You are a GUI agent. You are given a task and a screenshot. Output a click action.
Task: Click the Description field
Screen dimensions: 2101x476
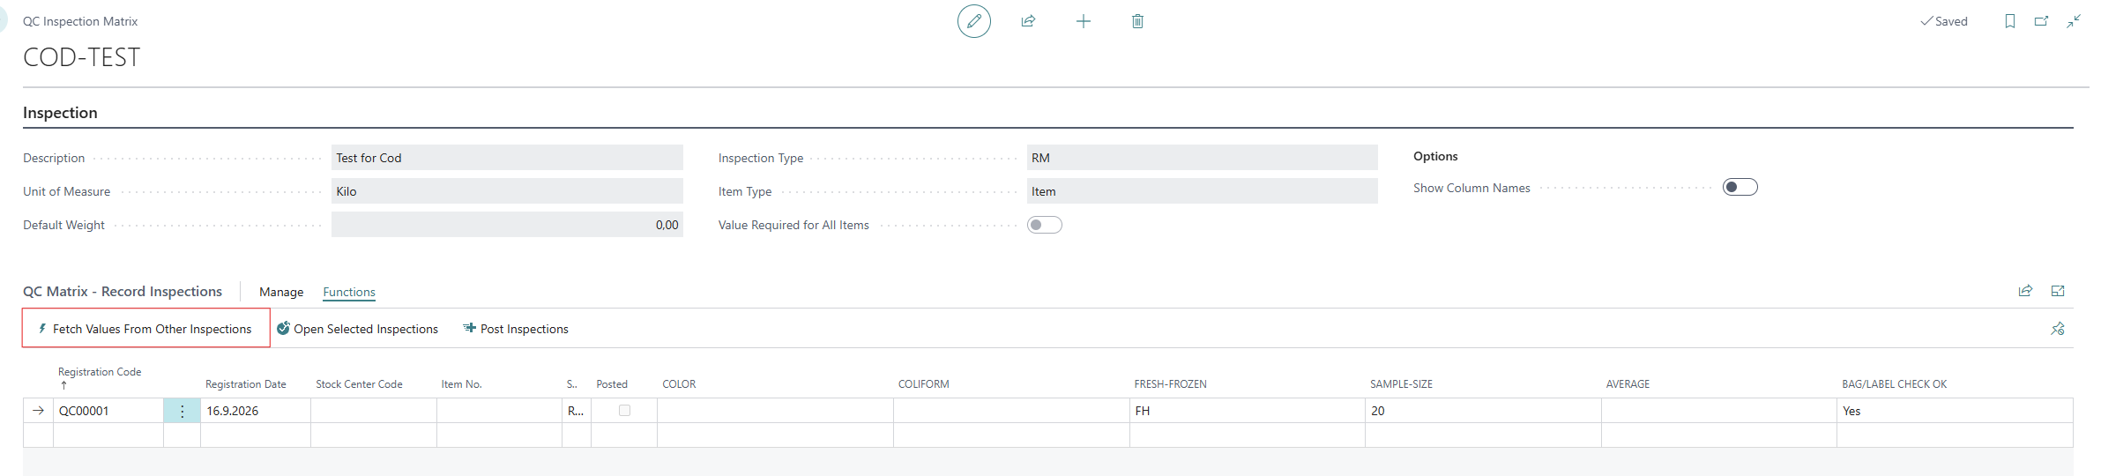[507, 158]
